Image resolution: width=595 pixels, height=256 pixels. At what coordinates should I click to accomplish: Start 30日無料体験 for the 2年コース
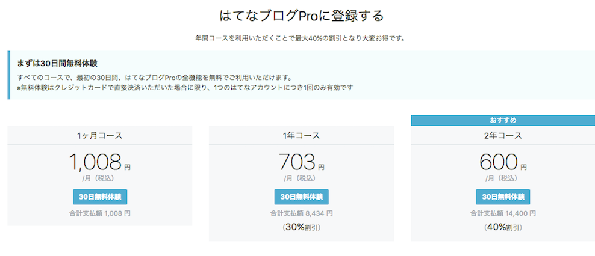[503, 197]
